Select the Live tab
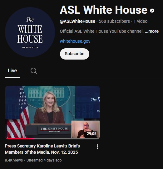The image size is (163, 169). click(12, 71)
